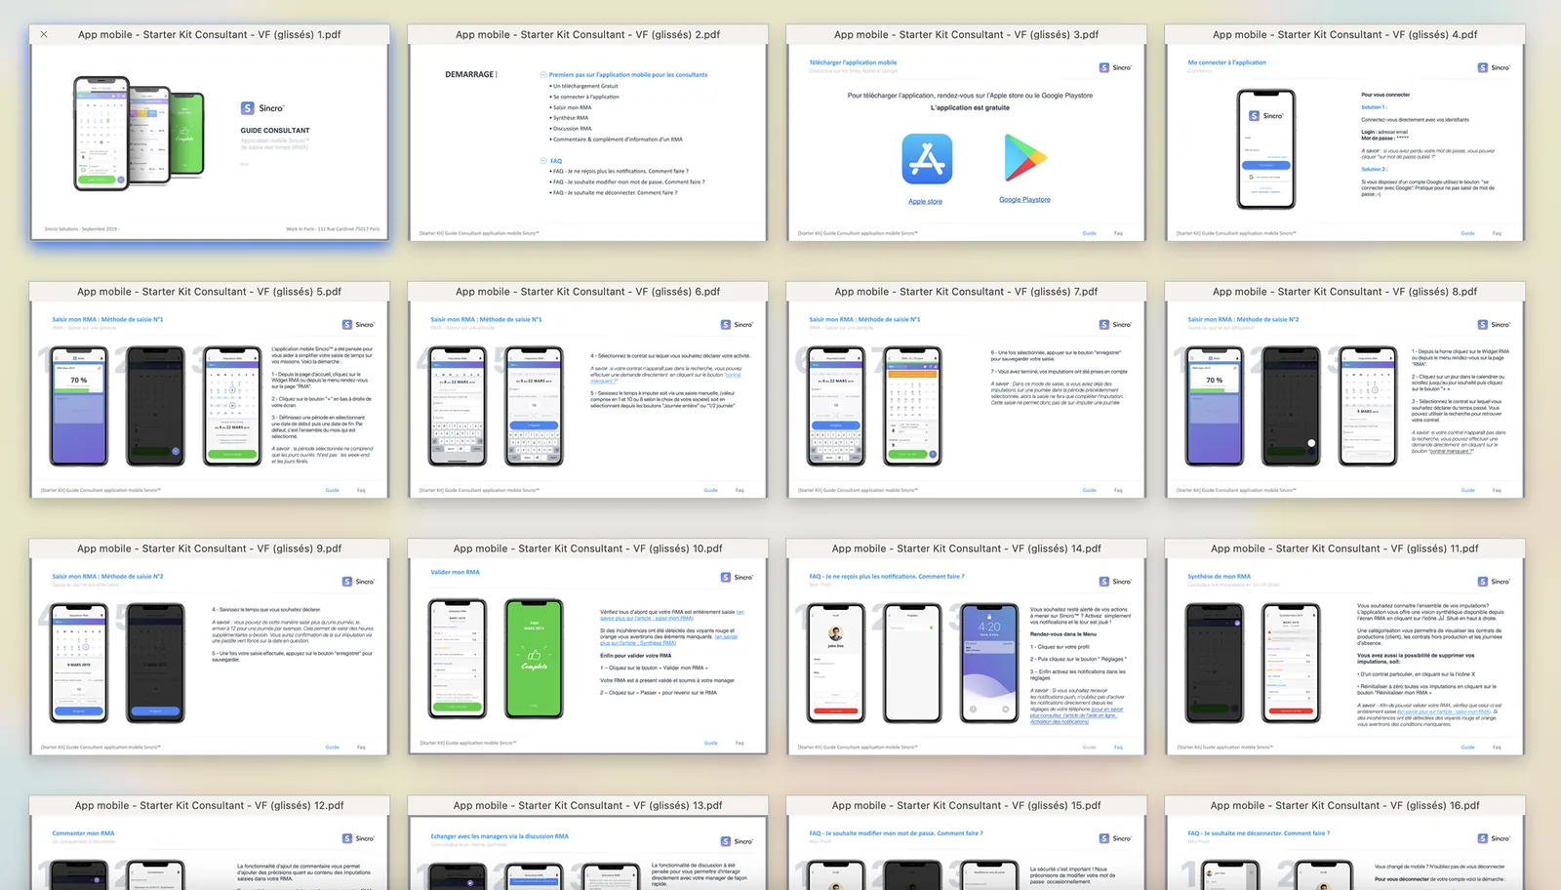Click the Sincro logo in the 10.pdf header

coord(737,577)
